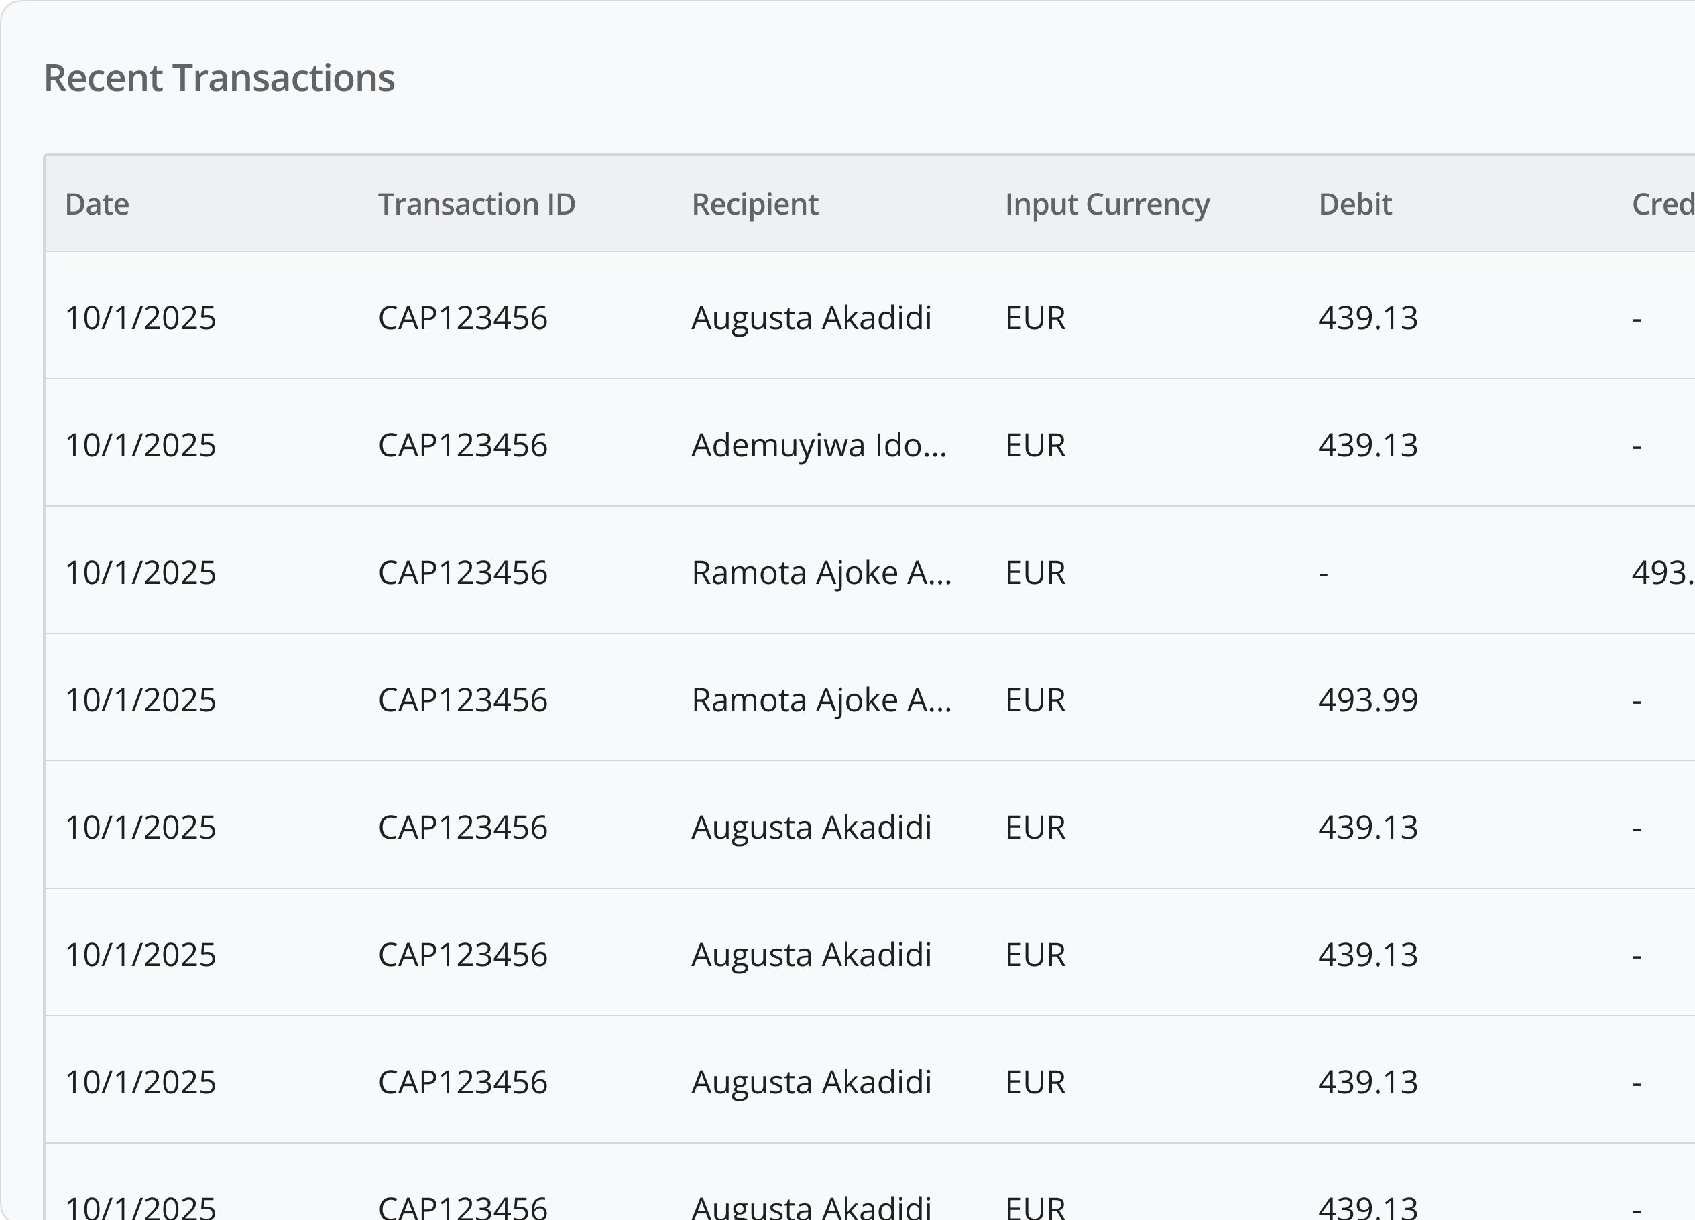This screenshot has height=1220, width=1695.
Task: Click the dash in Ramota's debit cell
Action: click(x=1324, y=574)
